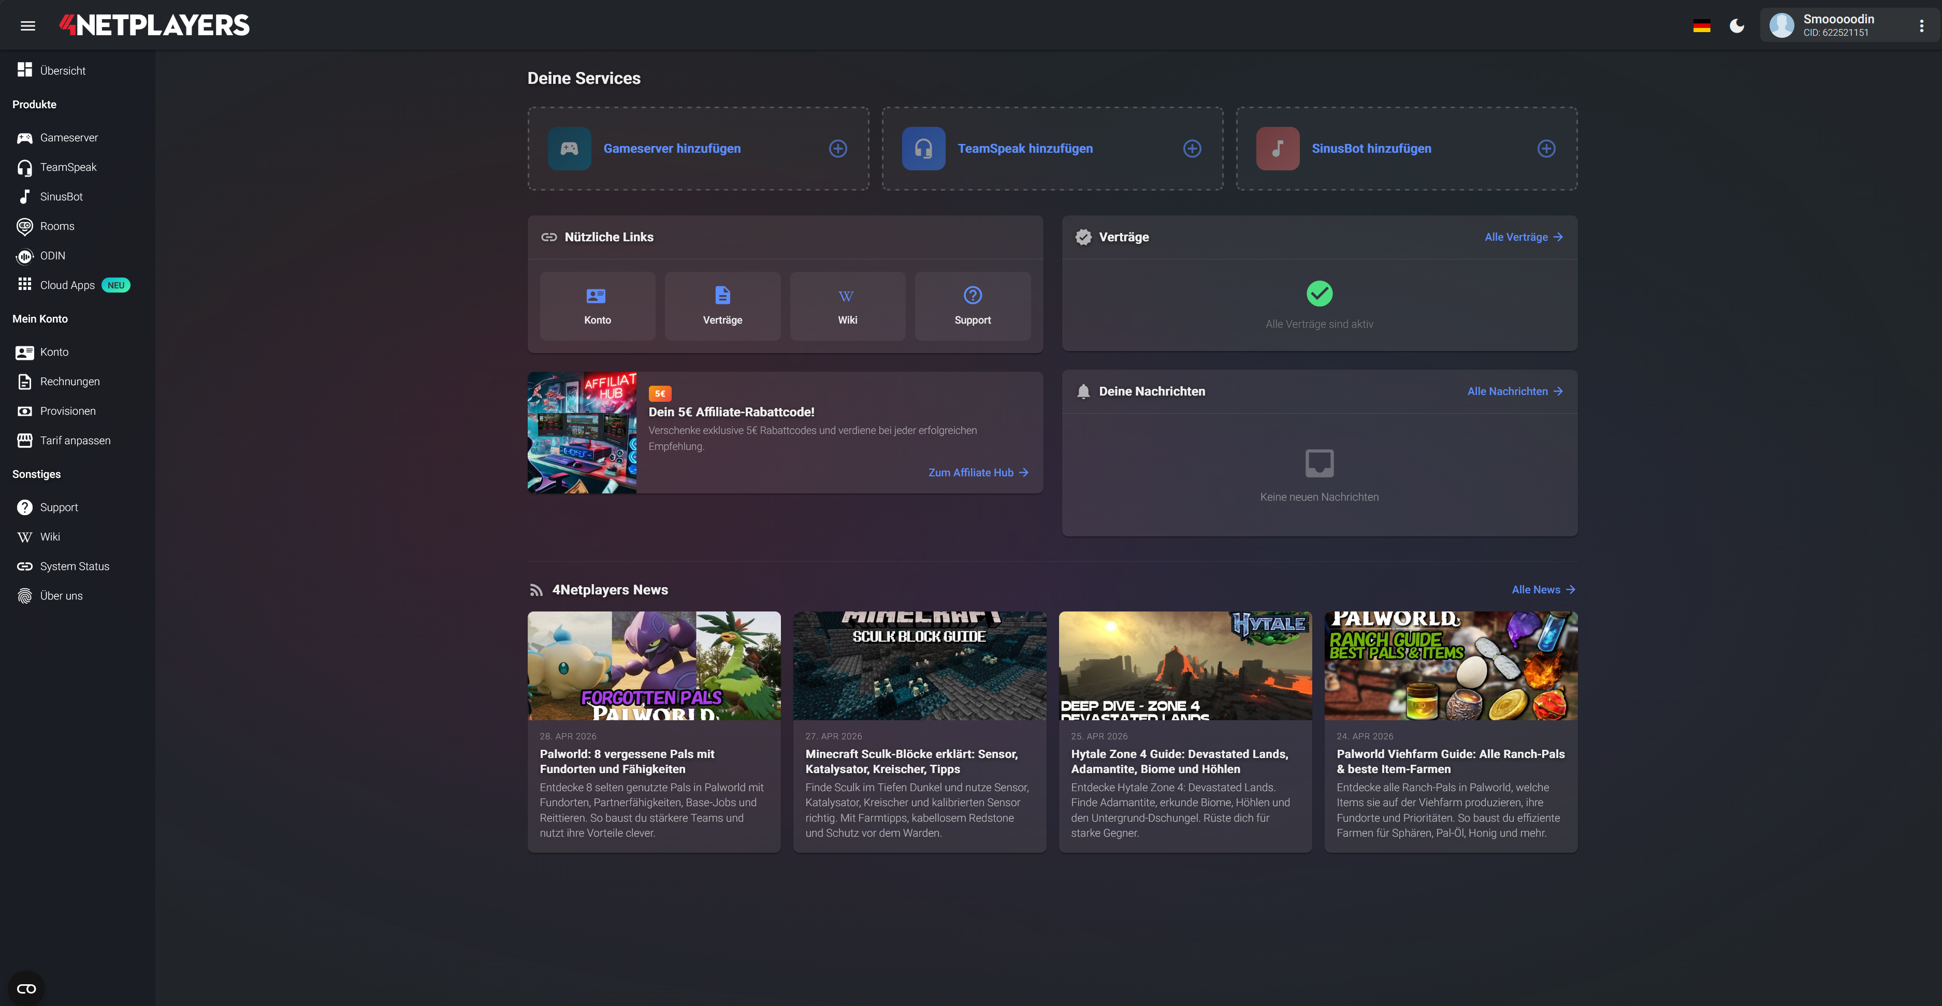Open Support tile in Nützliche Links

pyautogui.click(x=973, y=306)
